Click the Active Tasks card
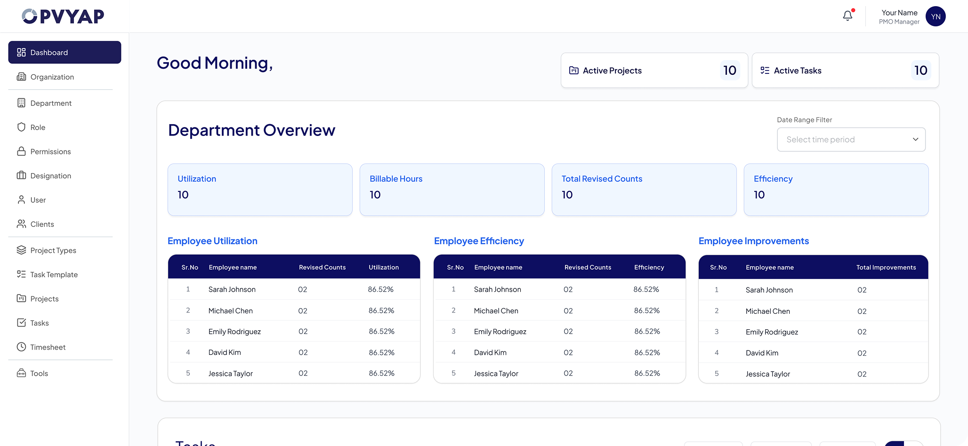This screenshot has width=968, height=446. click(845, 70)
